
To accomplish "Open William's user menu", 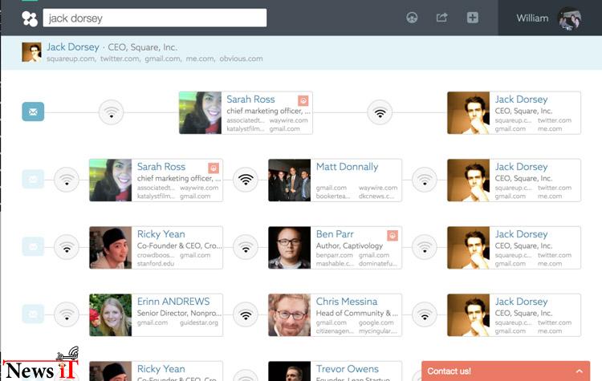I will pos(549,18).
